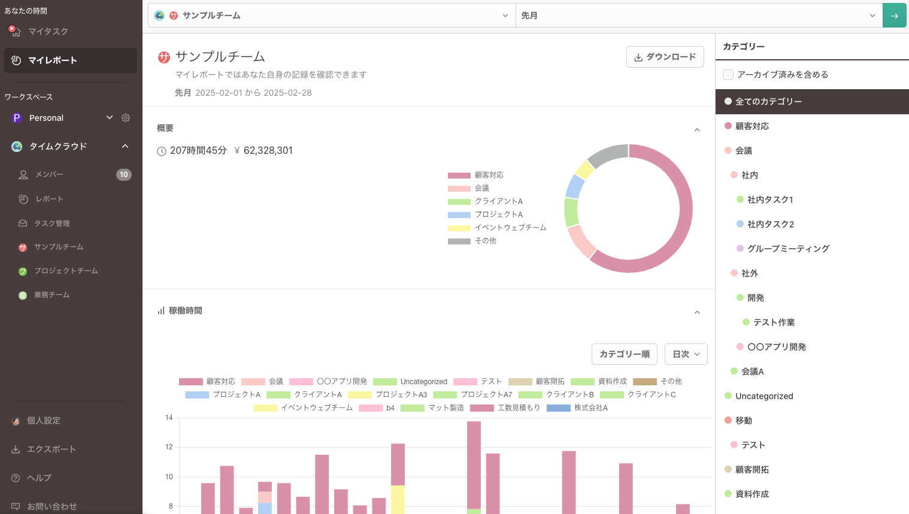Viewport: 909px width, 514px height.
Task: Click the Download (ダウンロード) button
Action: [665, 57]
